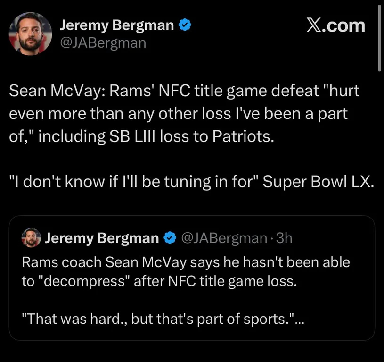Screen dimensions: 384x362
Task: Click the first line starting "Sean McVay: Rams' NFC"
Action: click(184, 91)
